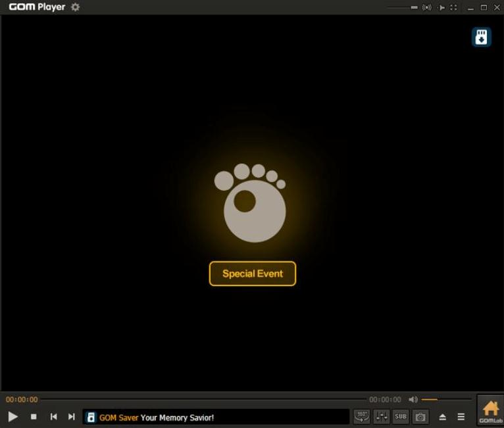Start playback with the Play button
Screen dimensions: 504x428
coord(13,417)
